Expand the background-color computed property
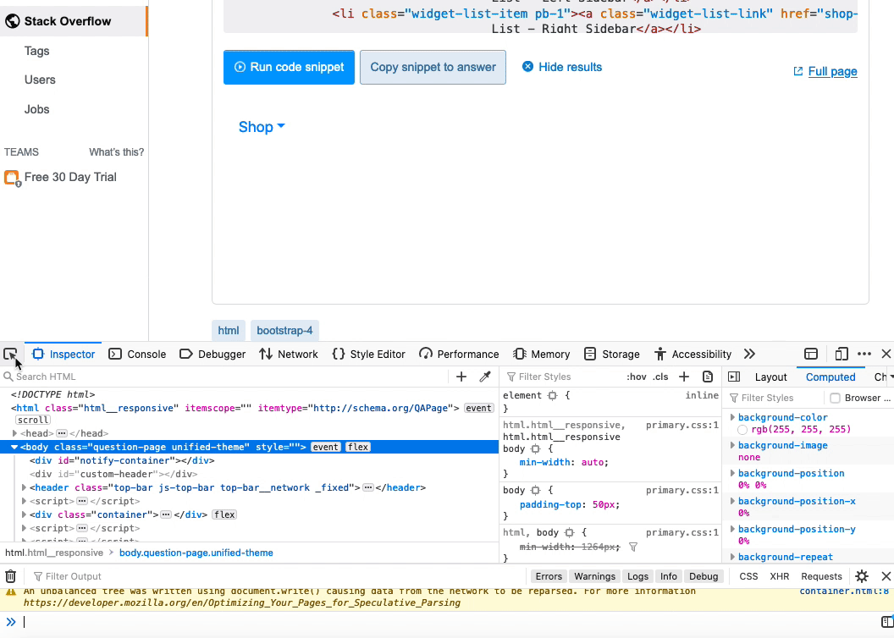894x638 pixels. 733,417
